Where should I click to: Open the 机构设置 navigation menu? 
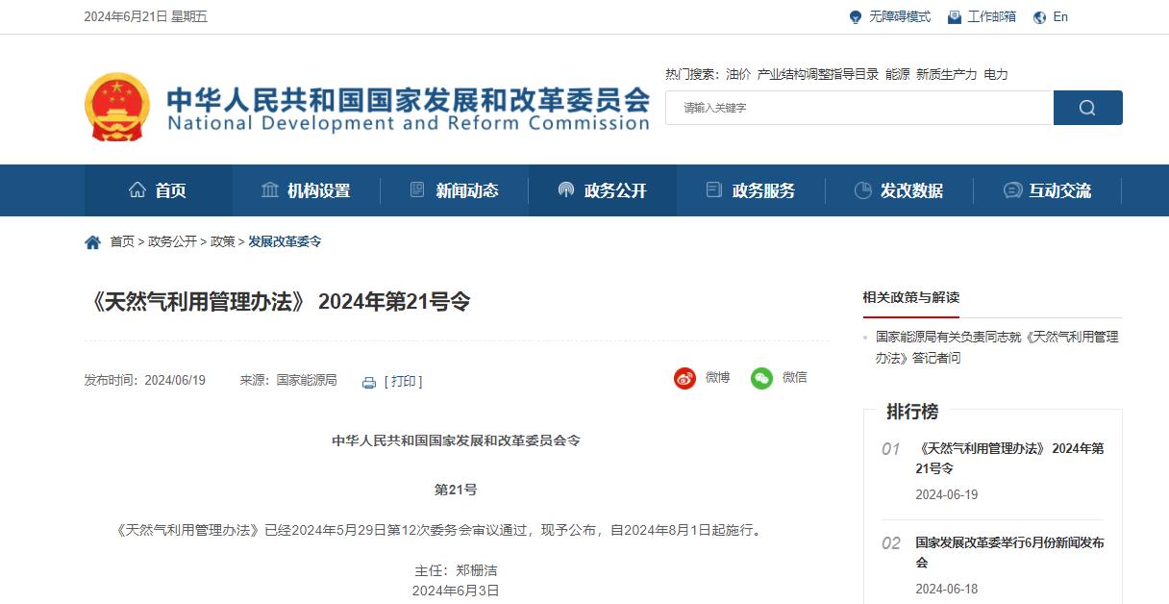(306, 190)
